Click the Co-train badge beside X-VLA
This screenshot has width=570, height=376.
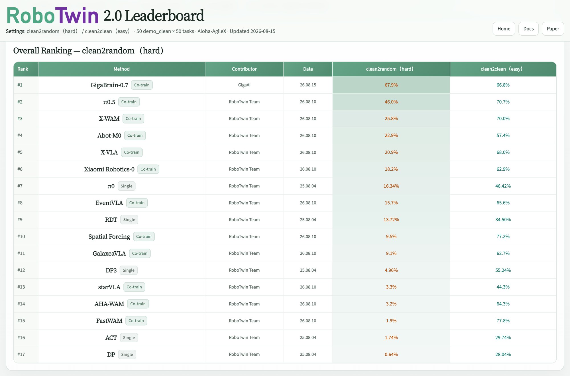(x=132, y=152)
